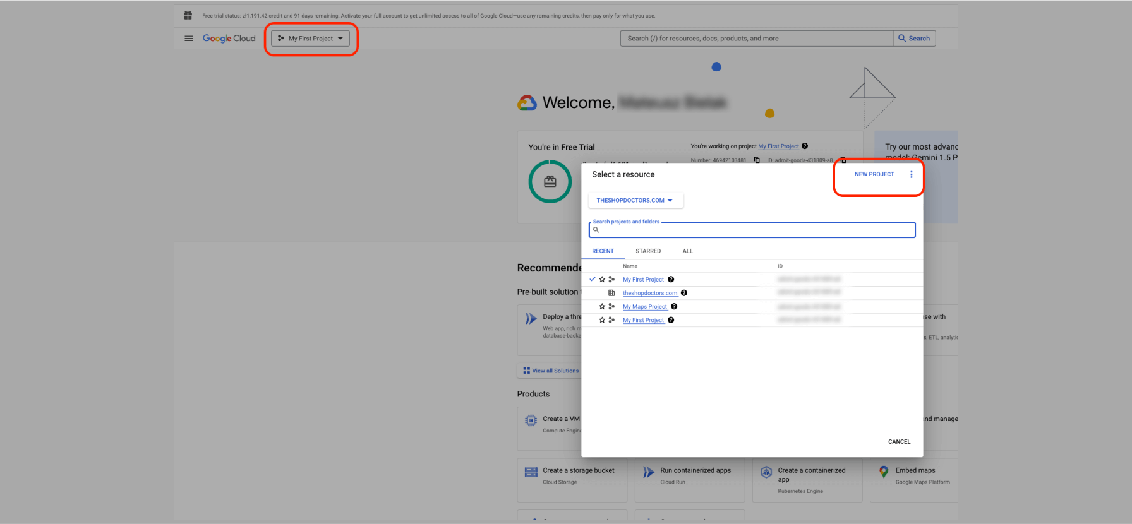Viewport: 1132px width, 524px height.
Task: Open the main navigation hamburger menu
Action: (188, 39)
